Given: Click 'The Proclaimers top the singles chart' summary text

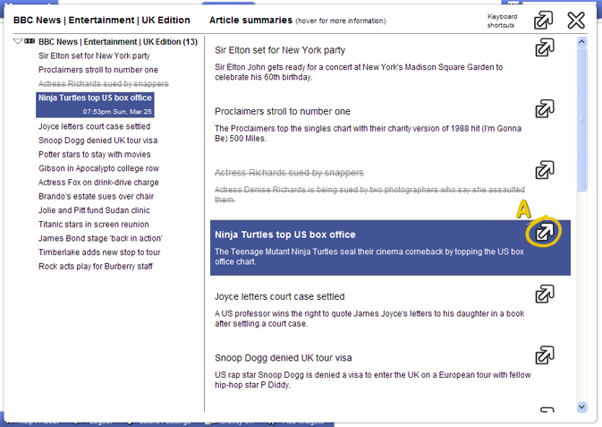Looking at the screenshot, I should [x=368, y=133].
